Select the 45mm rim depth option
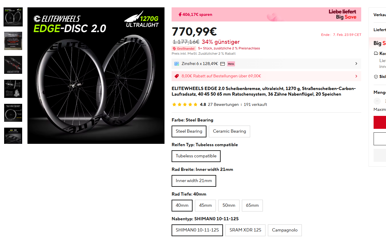This screenshot has width=386, height=240. tap(205, 206)
